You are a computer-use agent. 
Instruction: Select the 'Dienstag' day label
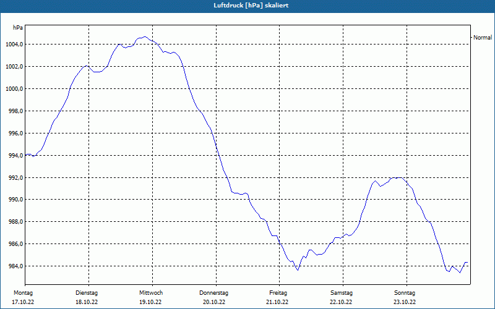[87, 293]
